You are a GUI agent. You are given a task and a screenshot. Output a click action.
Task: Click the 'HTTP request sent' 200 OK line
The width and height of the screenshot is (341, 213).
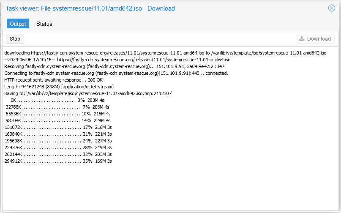54,80
